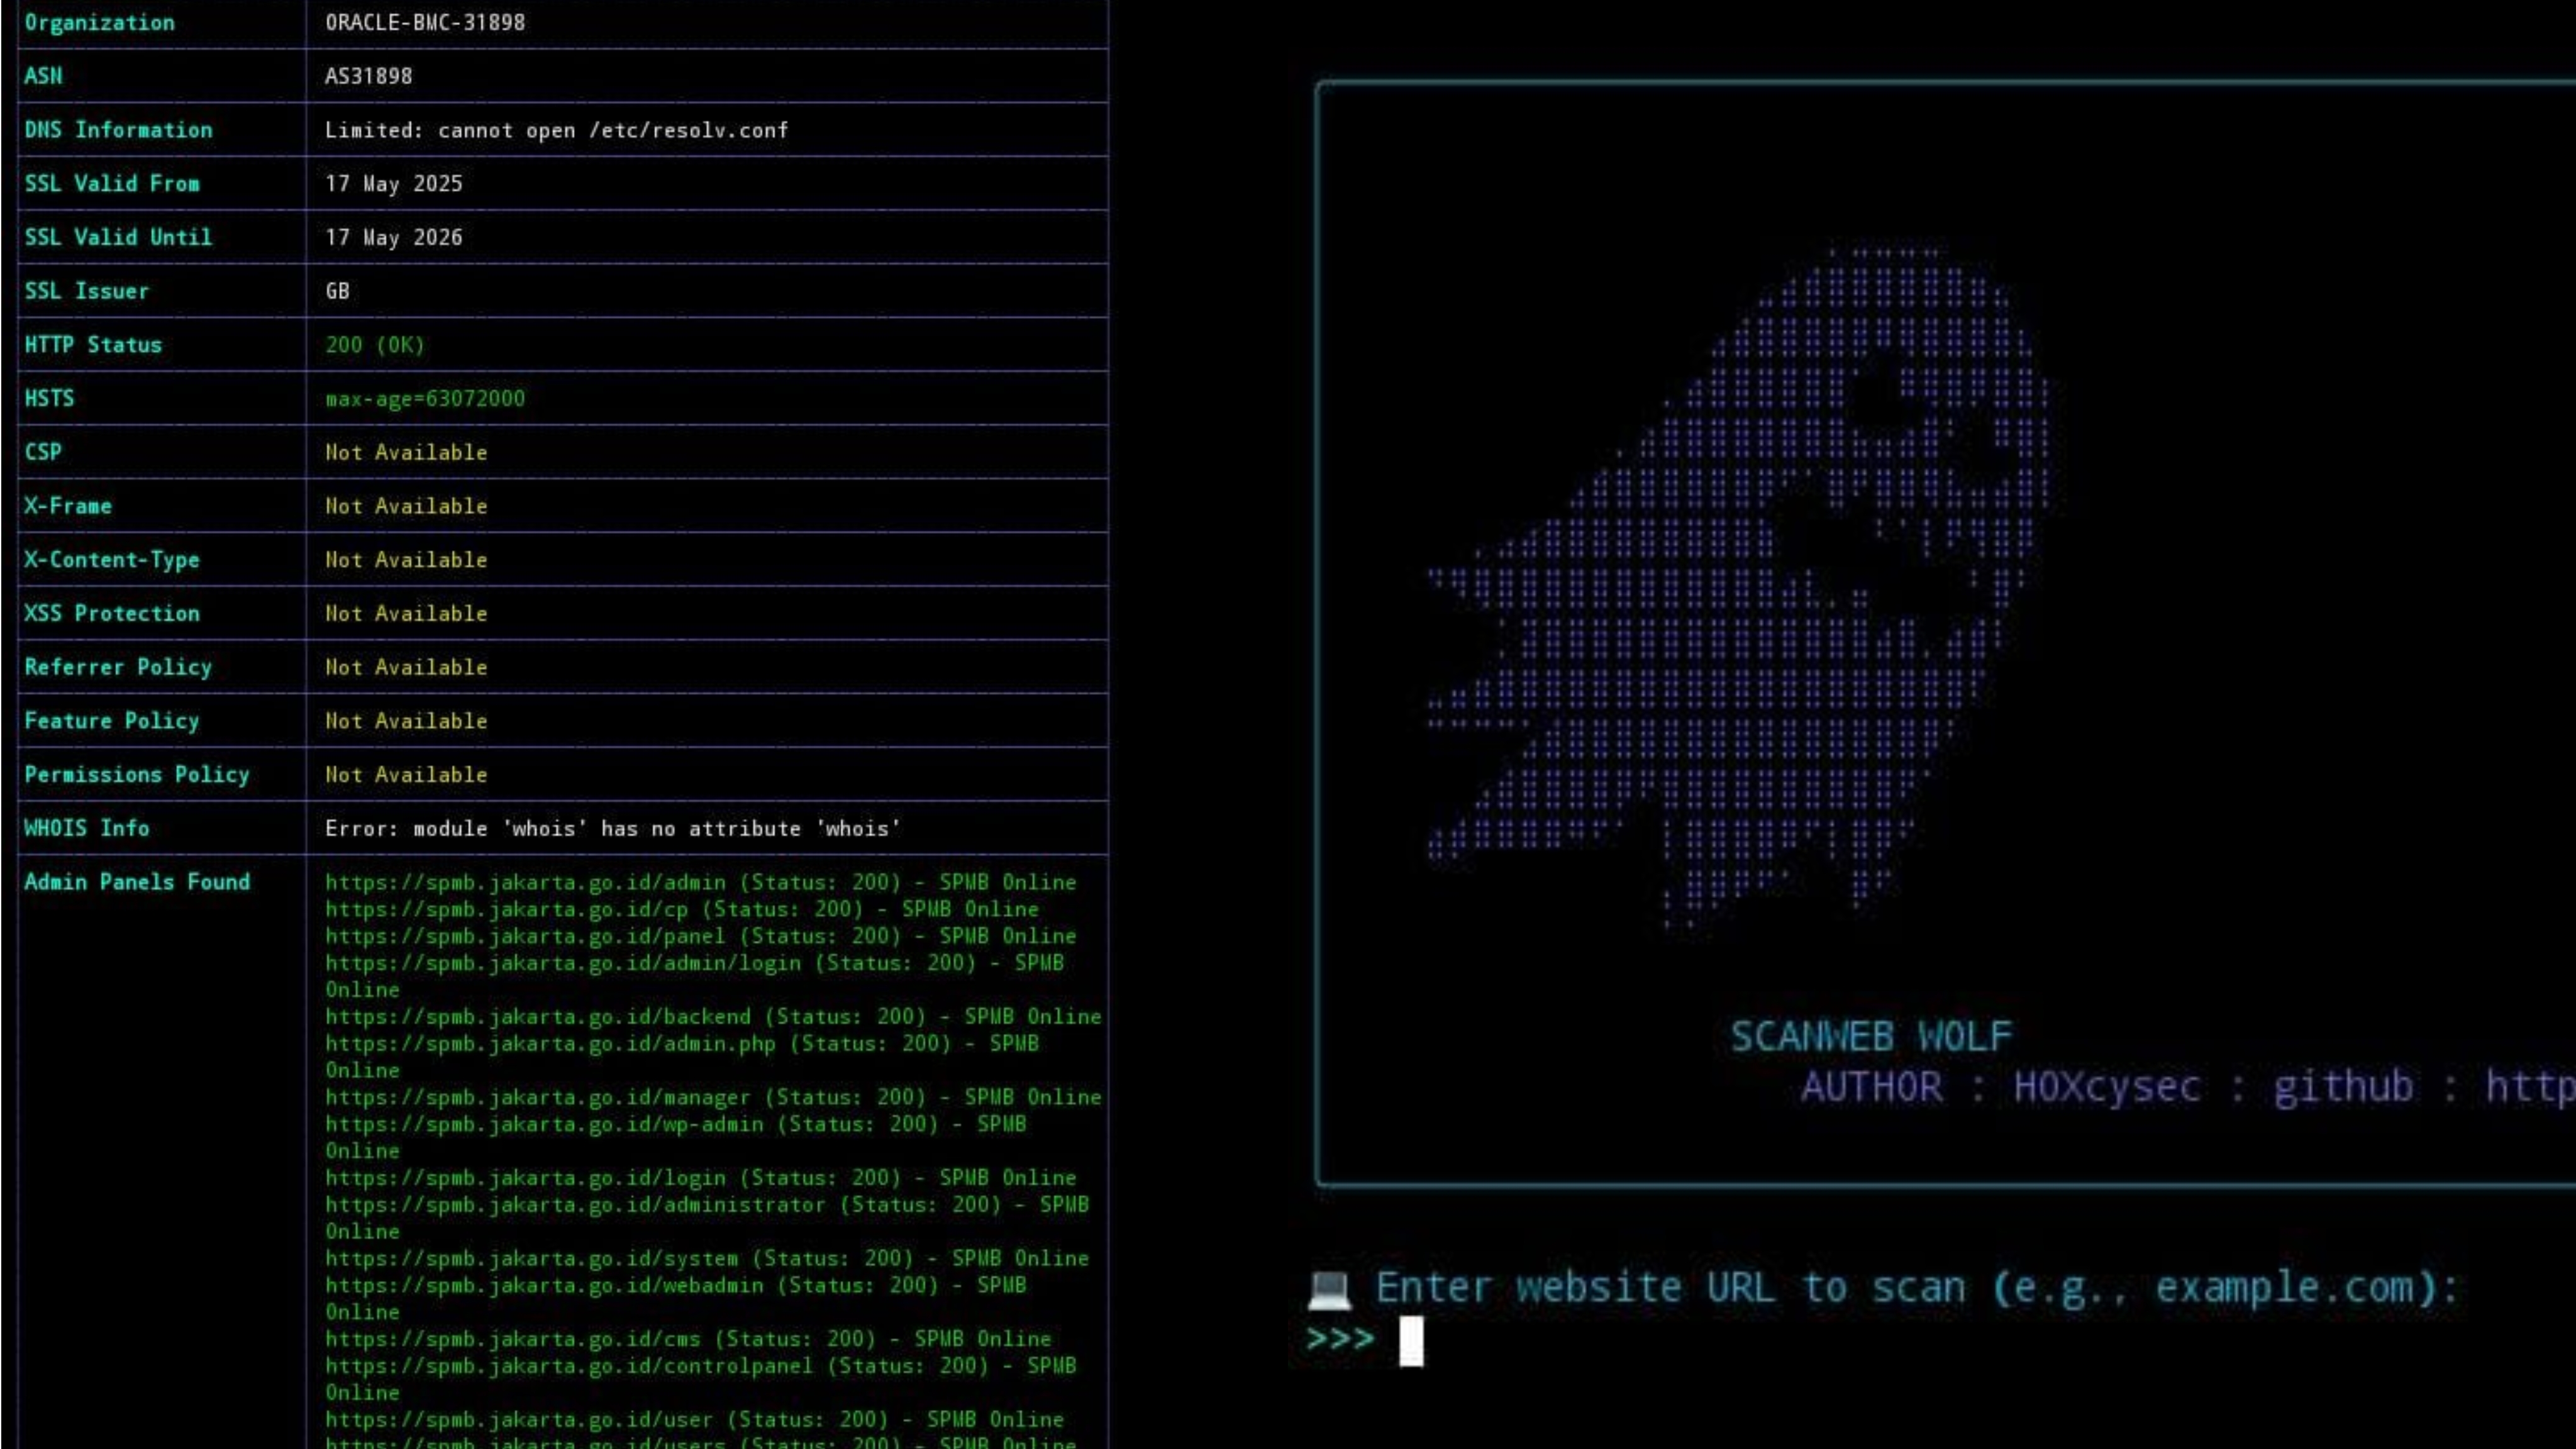2576x1449 pixels.
Task: Click the >>> prompt input cursor
Action: [x=1410, y=1341]
